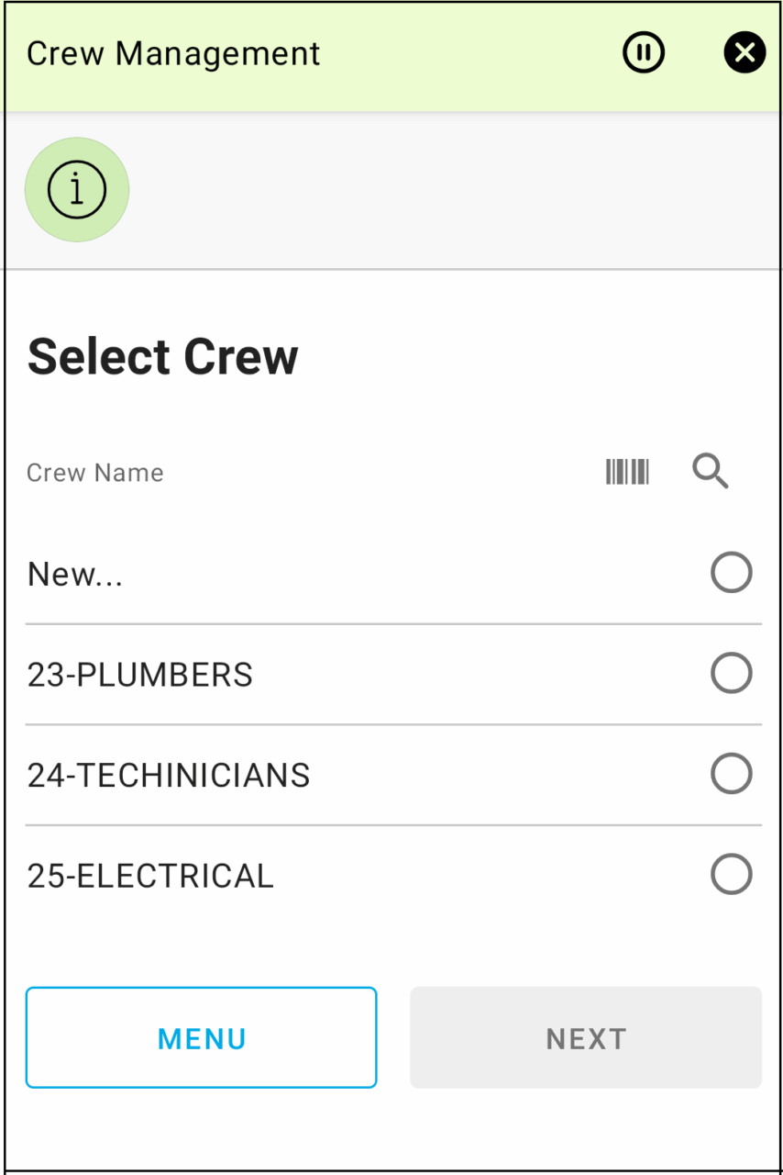Select the New... radio button
Viewport: 783px width, 1175px height.
731,573
